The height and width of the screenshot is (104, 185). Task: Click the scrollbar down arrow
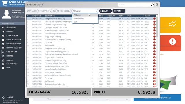click(x=157, y=86)
